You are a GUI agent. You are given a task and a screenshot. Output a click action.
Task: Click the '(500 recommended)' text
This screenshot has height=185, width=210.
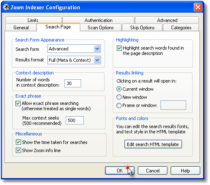click(42, 123)
